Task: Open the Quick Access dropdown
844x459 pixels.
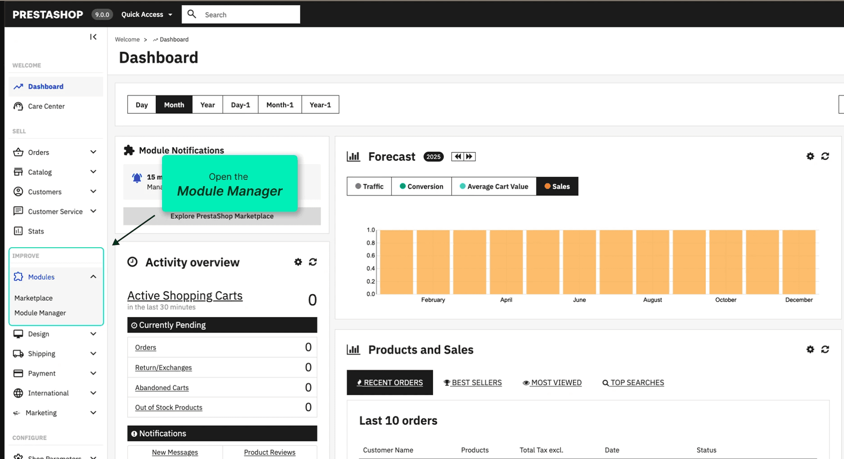Action: [x=147, y=14]
